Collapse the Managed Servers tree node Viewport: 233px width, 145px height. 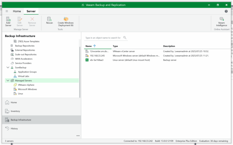click(8, 80)
